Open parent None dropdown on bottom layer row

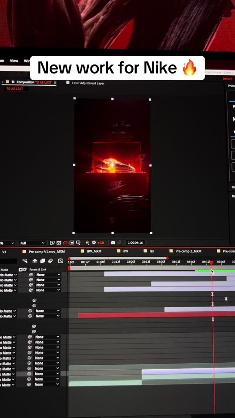pyautogui.click(x=47, y=384)
